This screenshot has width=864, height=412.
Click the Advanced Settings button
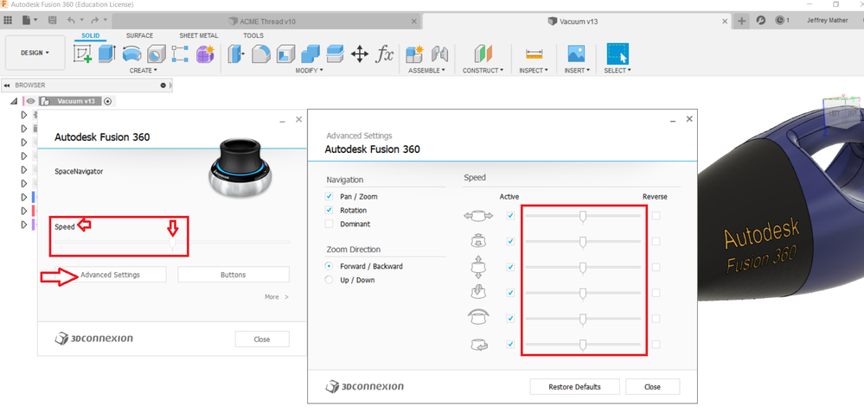(x=110, y=275)
